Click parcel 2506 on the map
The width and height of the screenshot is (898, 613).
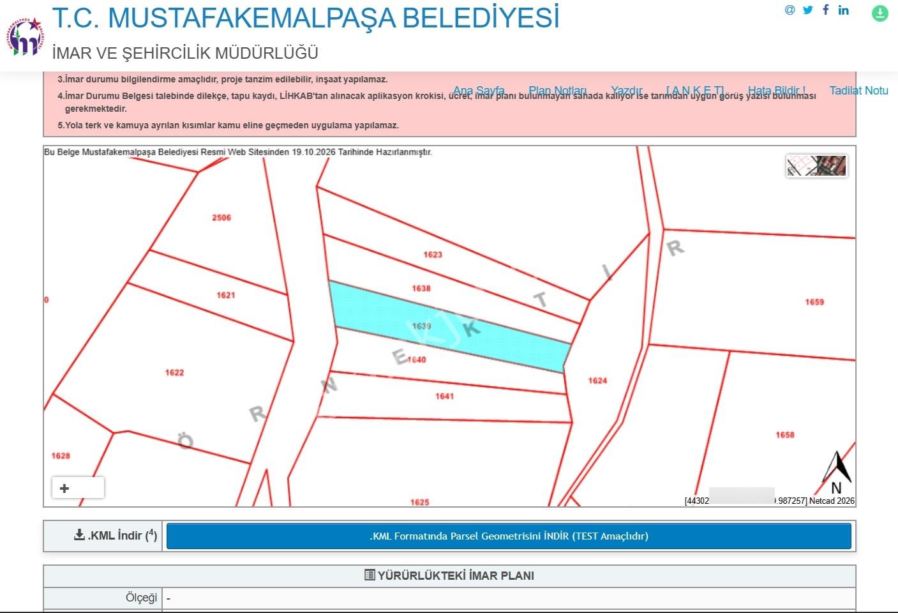tap(221, 218)
